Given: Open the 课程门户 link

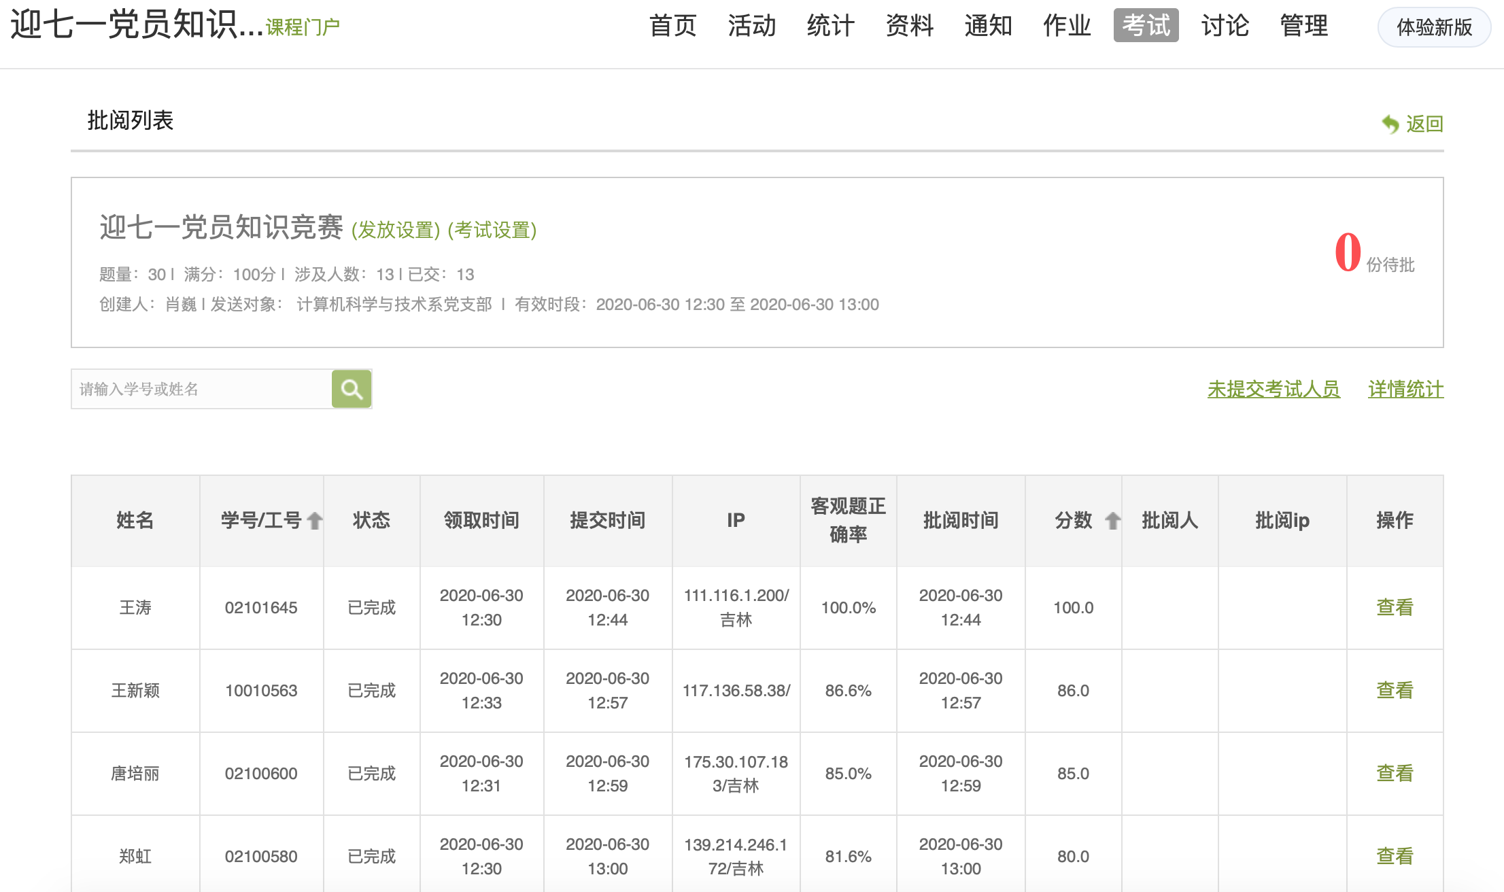Looking at the screenshot, I should [303, 27].
